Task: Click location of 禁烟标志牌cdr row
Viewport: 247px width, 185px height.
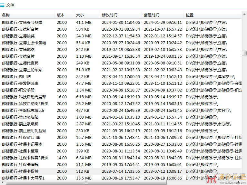Action: (208, 111)
